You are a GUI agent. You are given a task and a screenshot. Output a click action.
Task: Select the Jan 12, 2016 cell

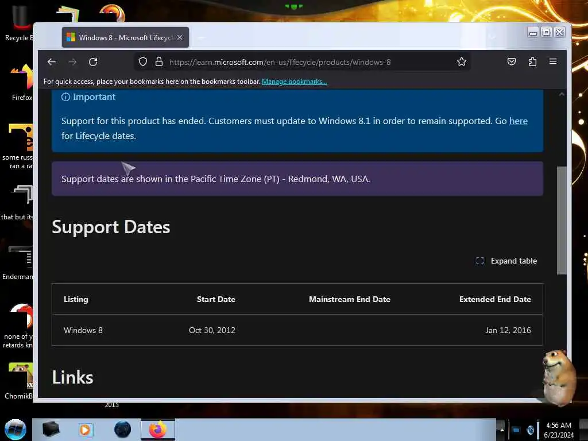pyautogui.click(x=508, y=330)
